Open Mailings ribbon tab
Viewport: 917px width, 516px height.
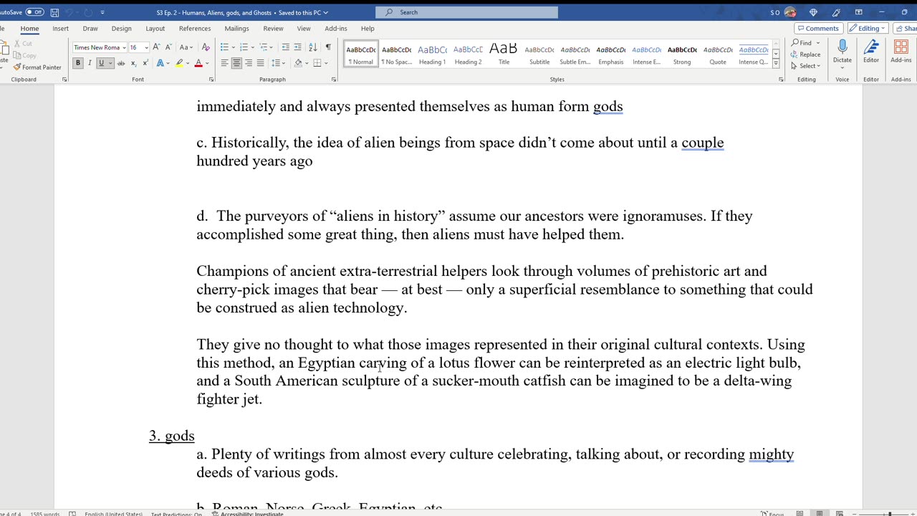pos(236,29)
